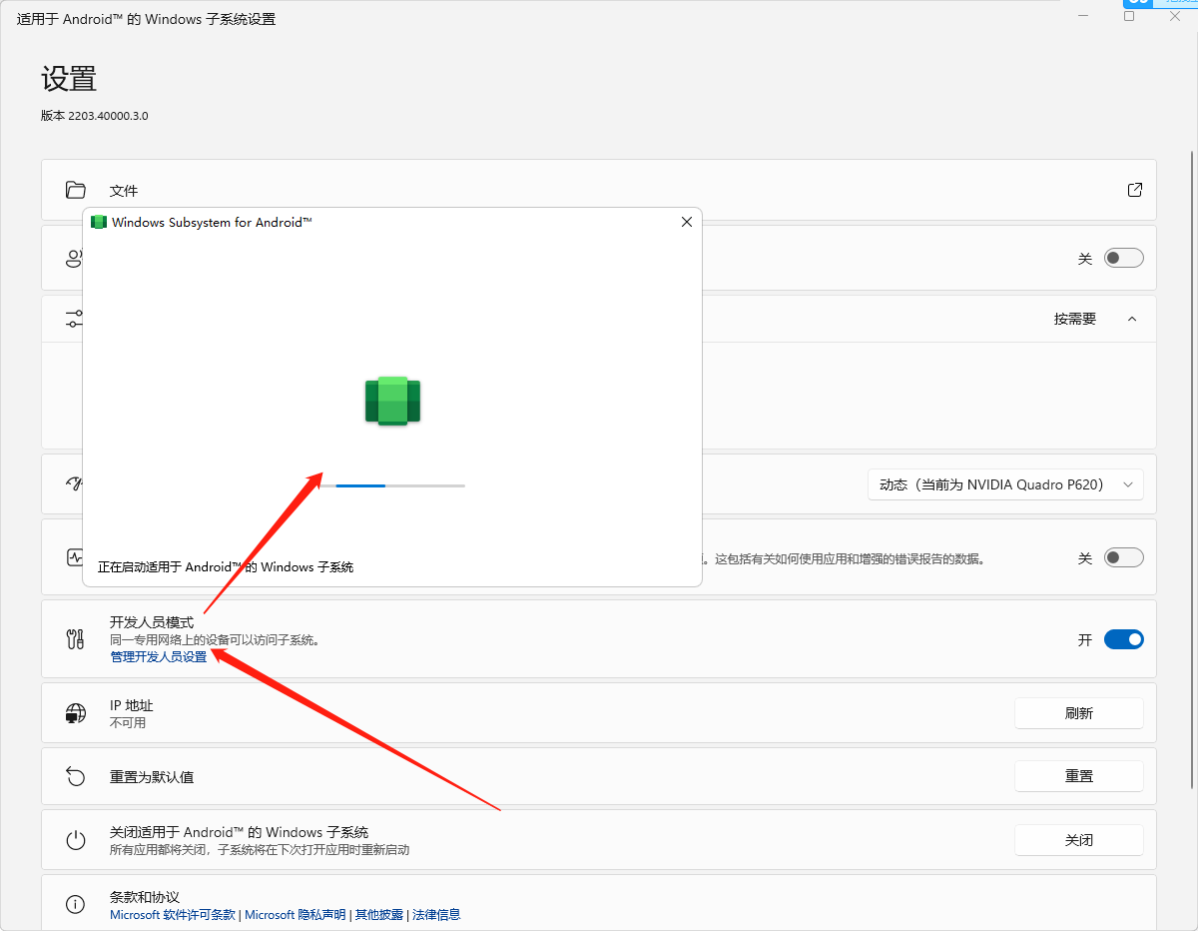Open Files via external-link icon
This screenshot has width=1198, height=931.
pos(1134,190)
